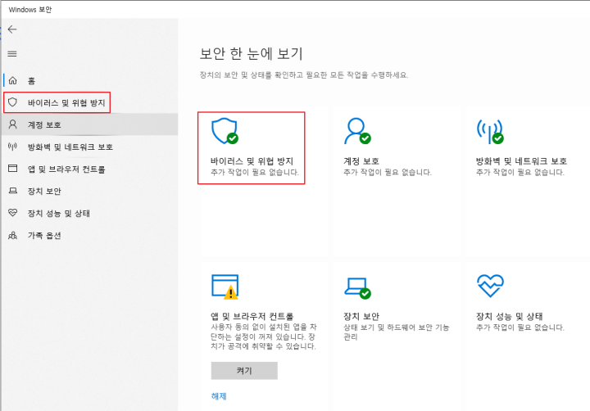590x411 pixels.
Task: Open 장치 성능 및 상태 tile title
Action: 510,316
